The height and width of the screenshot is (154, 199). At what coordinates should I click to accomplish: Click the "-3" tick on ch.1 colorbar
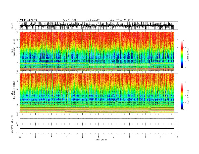click(x=185, y=41)
